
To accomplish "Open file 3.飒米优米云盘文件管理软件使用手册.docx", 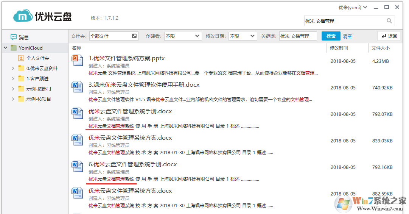I will point(144,85).
